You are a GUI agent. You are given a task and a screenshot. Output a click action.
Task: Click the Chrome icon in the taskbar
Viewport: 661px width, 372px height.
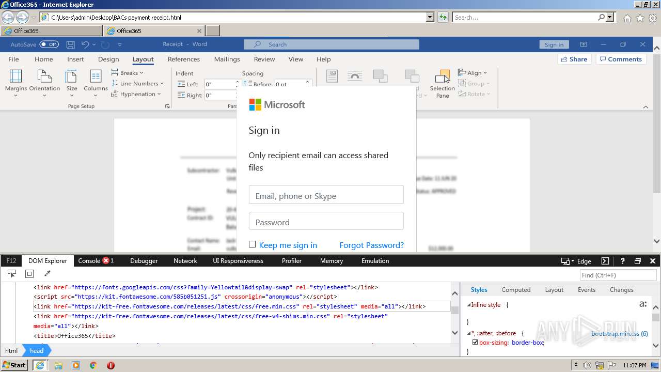pyautogui.click(x=93, y=365)
